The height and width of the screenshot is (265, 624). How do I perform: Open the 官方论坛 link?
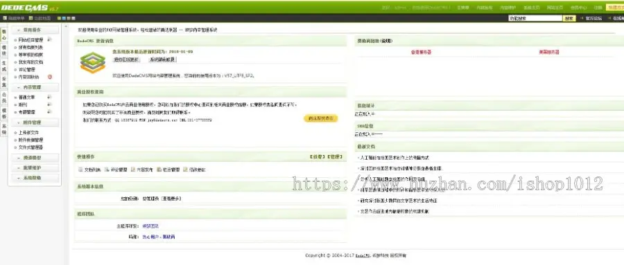coord(593,18)
